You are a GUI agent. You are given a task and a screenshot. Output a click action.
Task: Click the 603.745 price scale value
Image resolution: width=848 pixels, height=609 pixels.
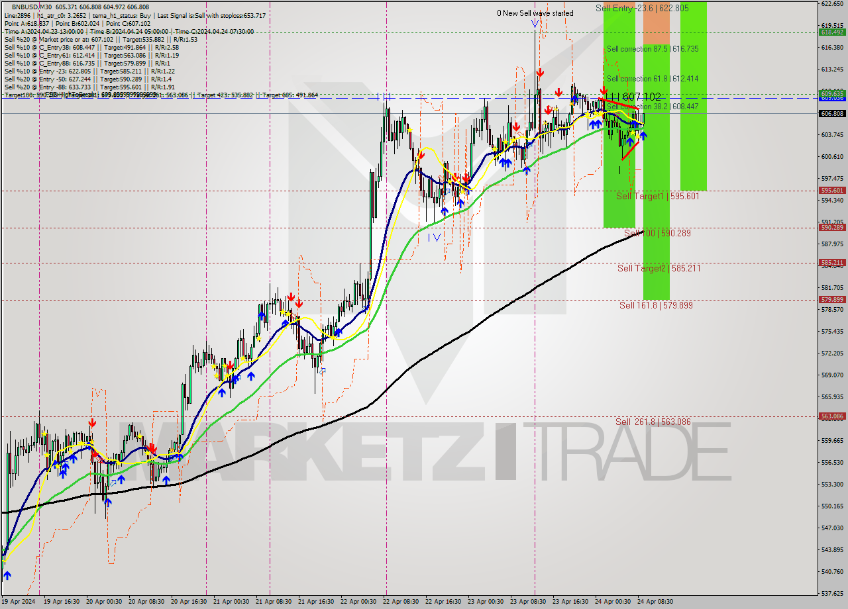point(832,135)
